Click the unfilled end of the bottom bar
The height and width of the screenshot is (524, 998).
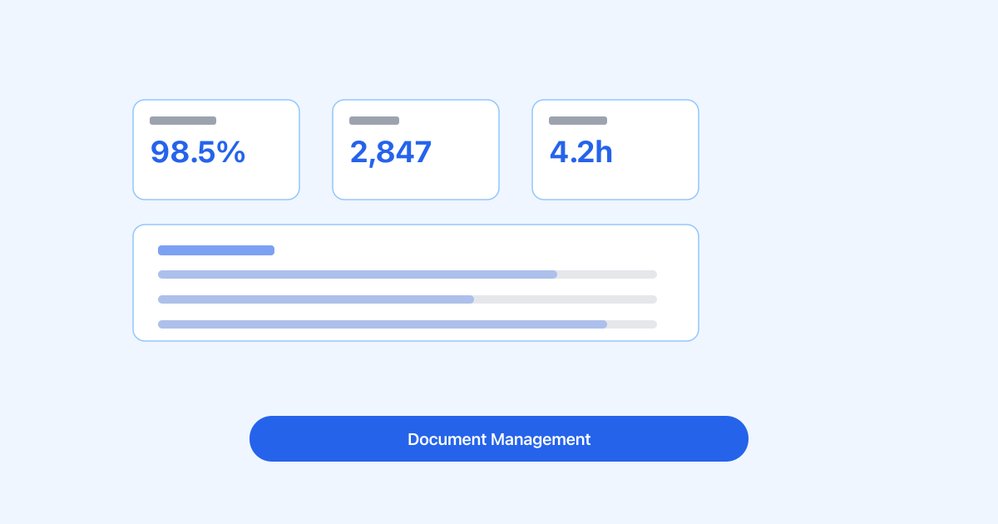[x=632, y=324]
